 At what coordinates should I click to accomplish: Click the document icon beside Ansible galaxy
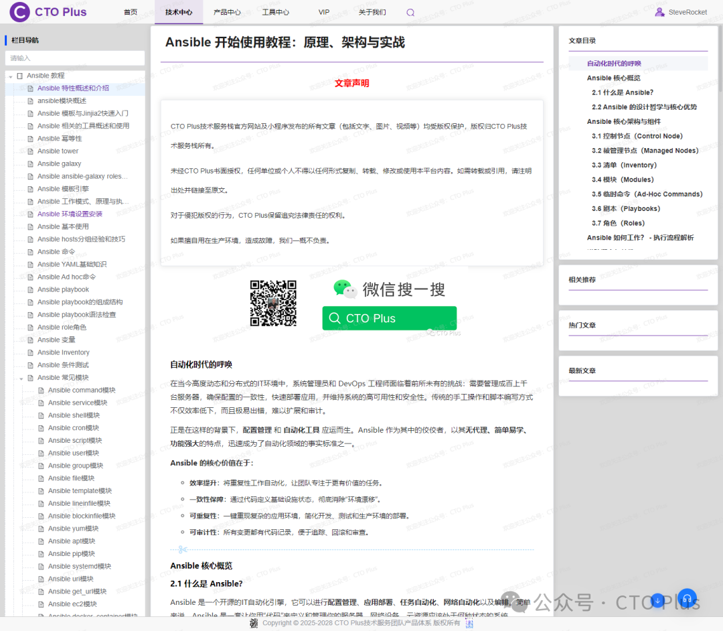point(31,163)
